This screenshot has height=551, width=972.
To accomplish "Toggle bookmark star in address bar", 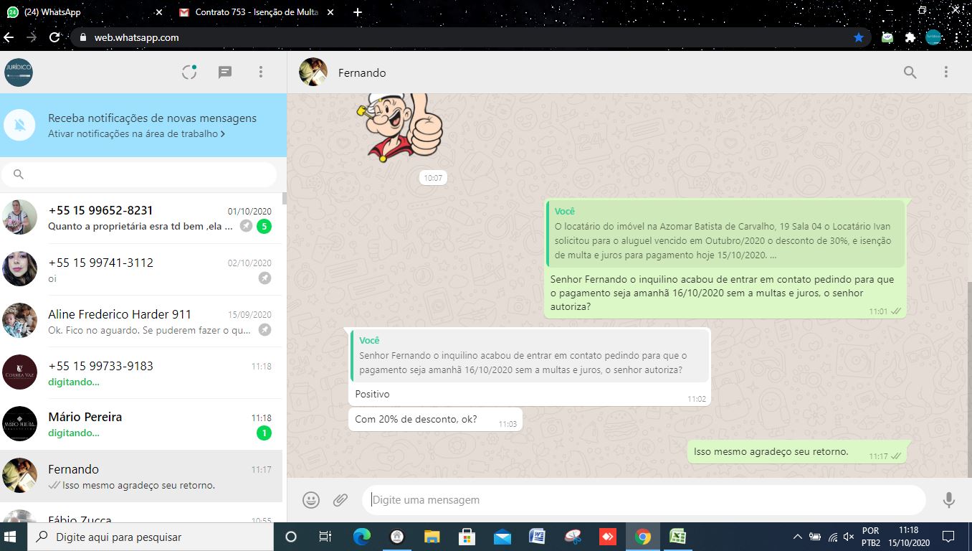I will pyautogui.click(x=858, y=37).
